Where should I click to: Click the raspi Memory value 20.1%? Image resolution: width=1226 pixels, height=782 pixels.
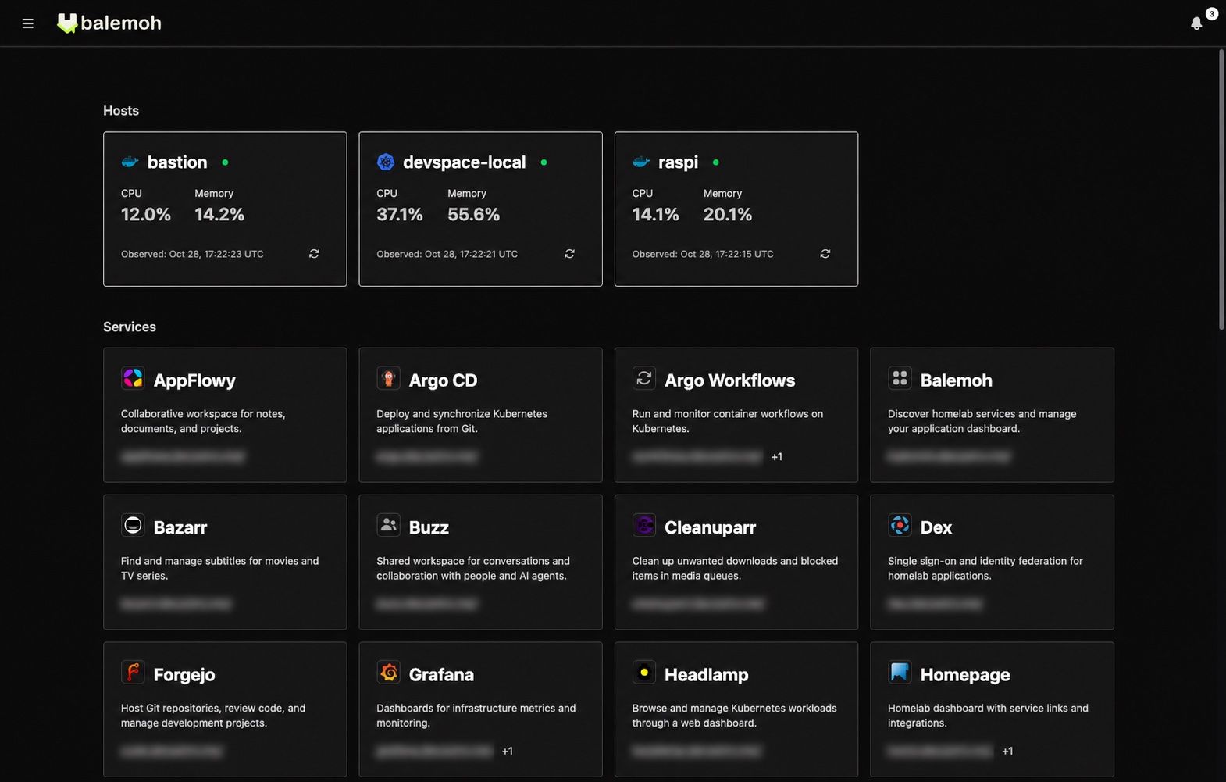pyautogui.click(x=728, y=215)
